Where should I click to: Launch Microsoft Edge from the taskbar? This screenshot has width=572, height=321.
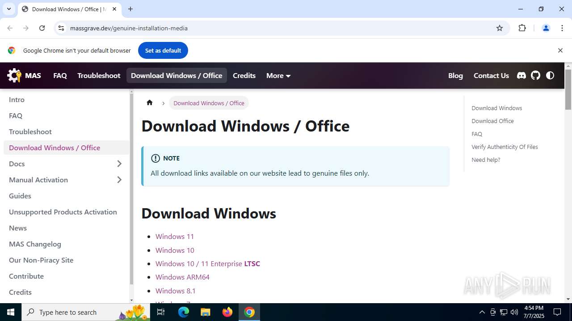(184, 312)
